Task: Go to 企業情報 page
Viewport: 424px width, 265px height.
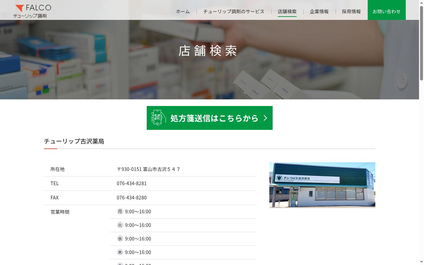Action: [x=319, y=12]
